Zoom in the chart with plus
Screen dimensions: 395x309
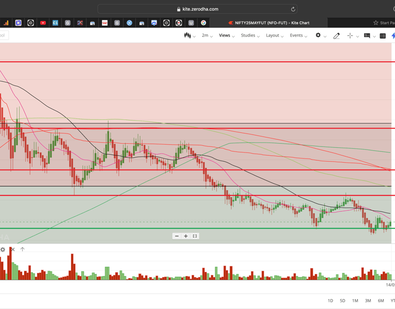click(x=186, y=236)
